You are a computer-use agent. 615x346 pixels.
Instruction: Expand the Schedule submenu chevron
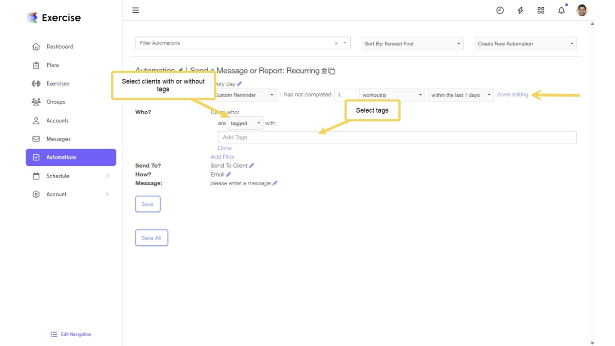click(x=107, y=176)
